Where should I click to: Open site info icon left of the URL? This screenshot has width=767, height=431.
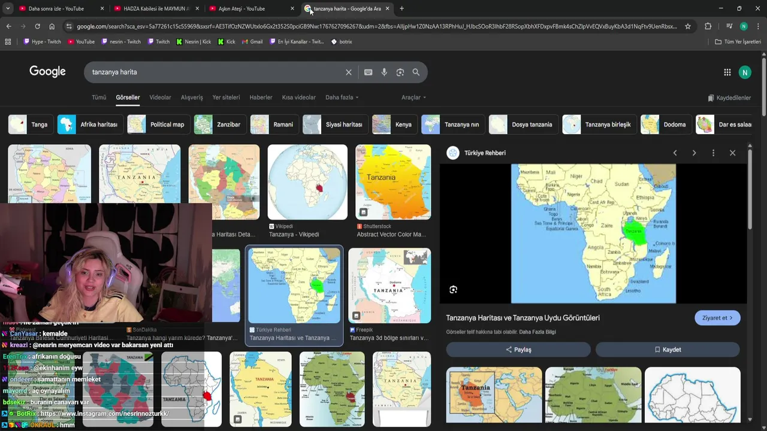69,26
